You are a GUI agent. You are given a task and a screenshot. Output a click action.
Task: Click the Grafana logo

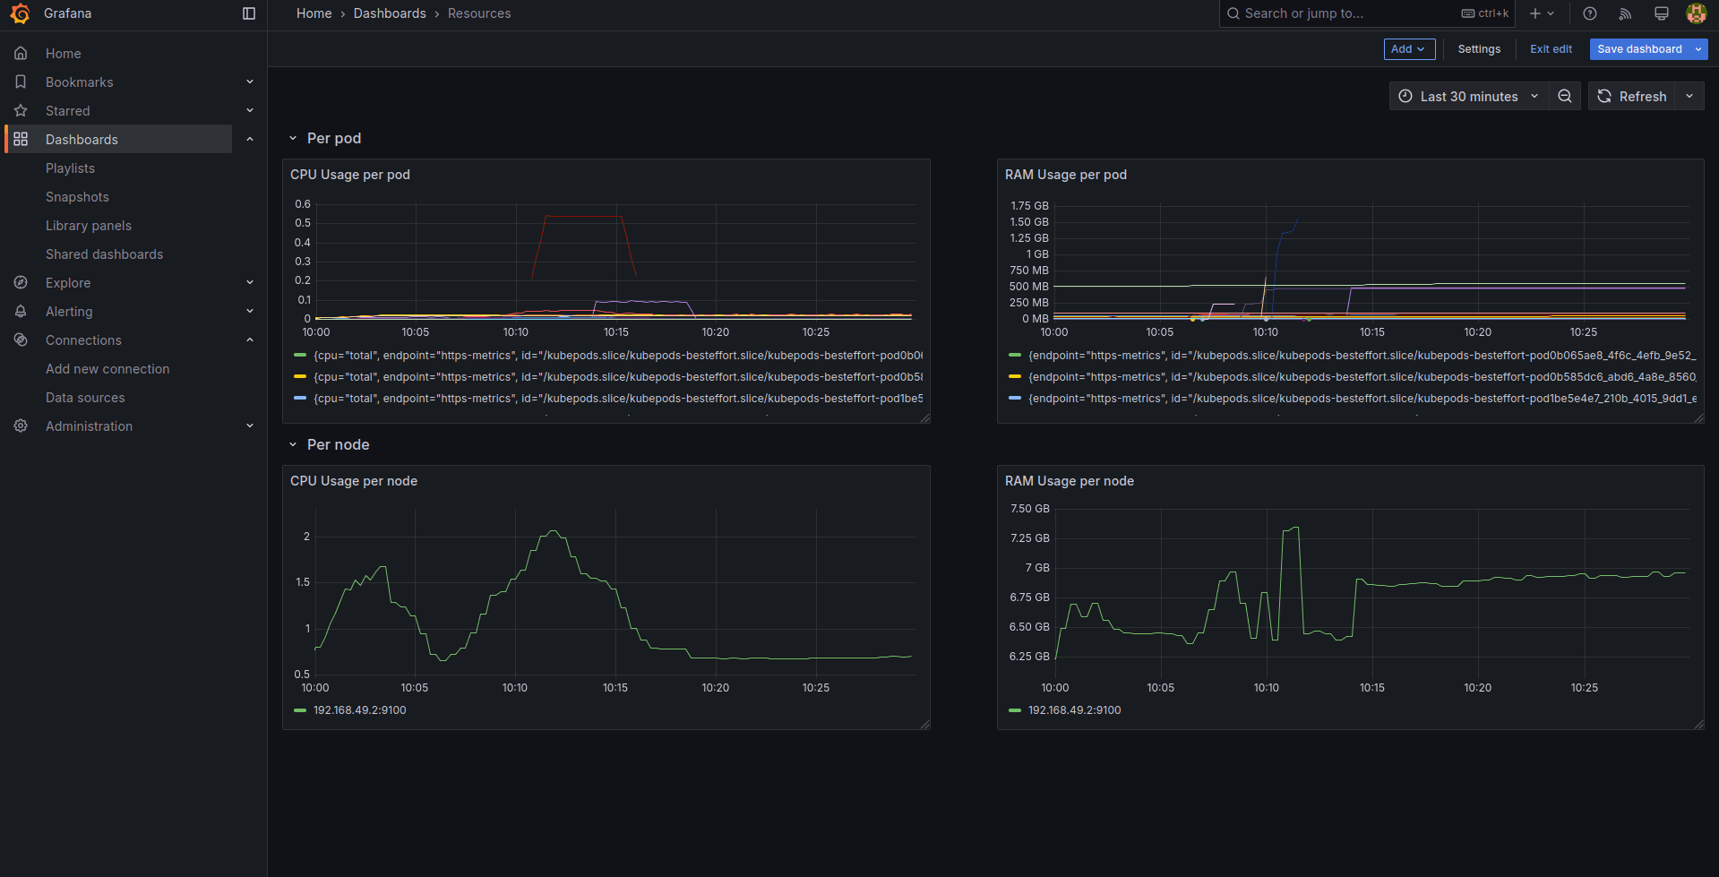click(19, 13)
